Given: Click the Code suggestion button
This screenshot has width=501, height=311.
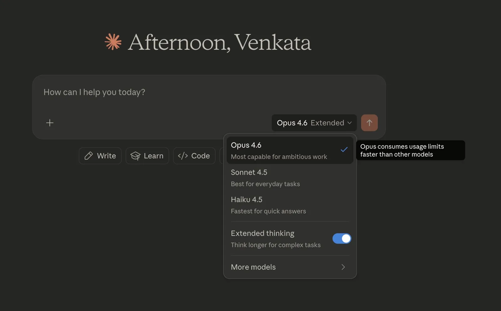Looking at the screenshot, I should [x=194, y=156].
